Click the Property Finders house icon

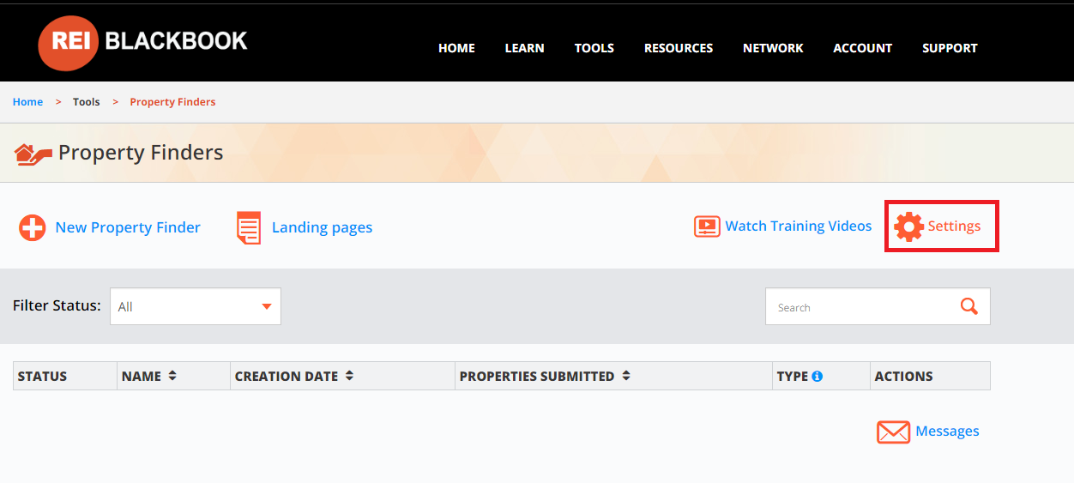[x=33, y=154]
